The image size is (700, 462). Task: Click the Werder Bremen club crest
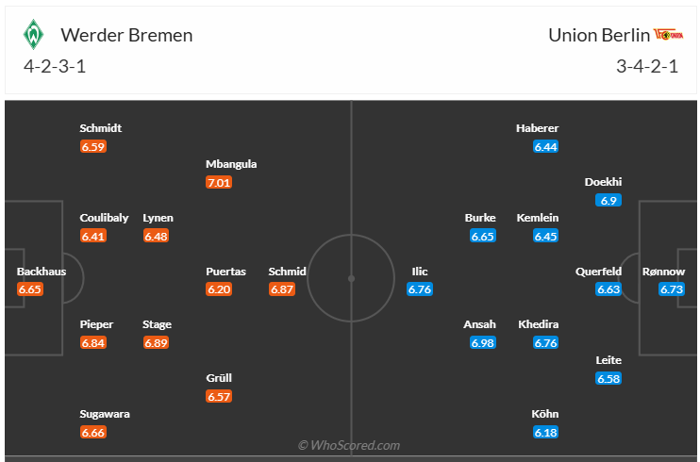click(x=35, y=35)
